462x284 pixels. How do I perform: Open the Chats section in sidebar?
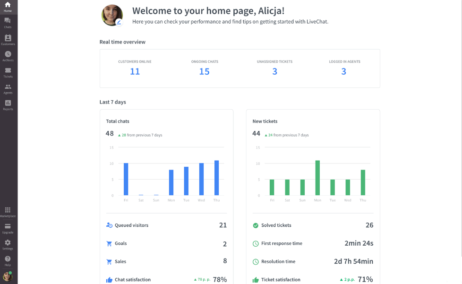(8, 23)
